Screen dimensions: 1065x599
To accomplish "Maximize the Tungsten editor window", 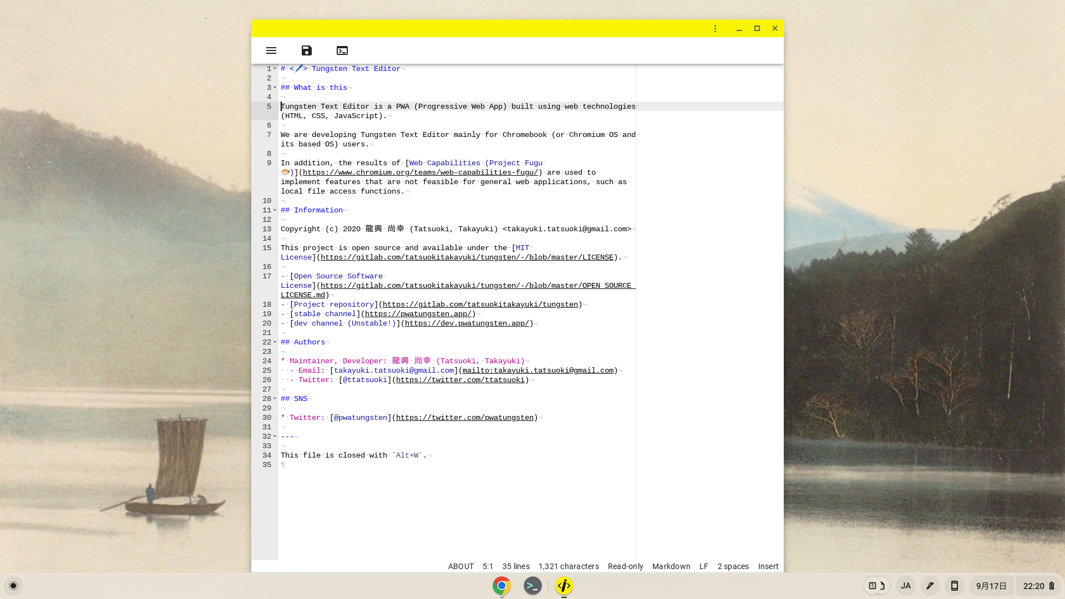I will point(757,28).
